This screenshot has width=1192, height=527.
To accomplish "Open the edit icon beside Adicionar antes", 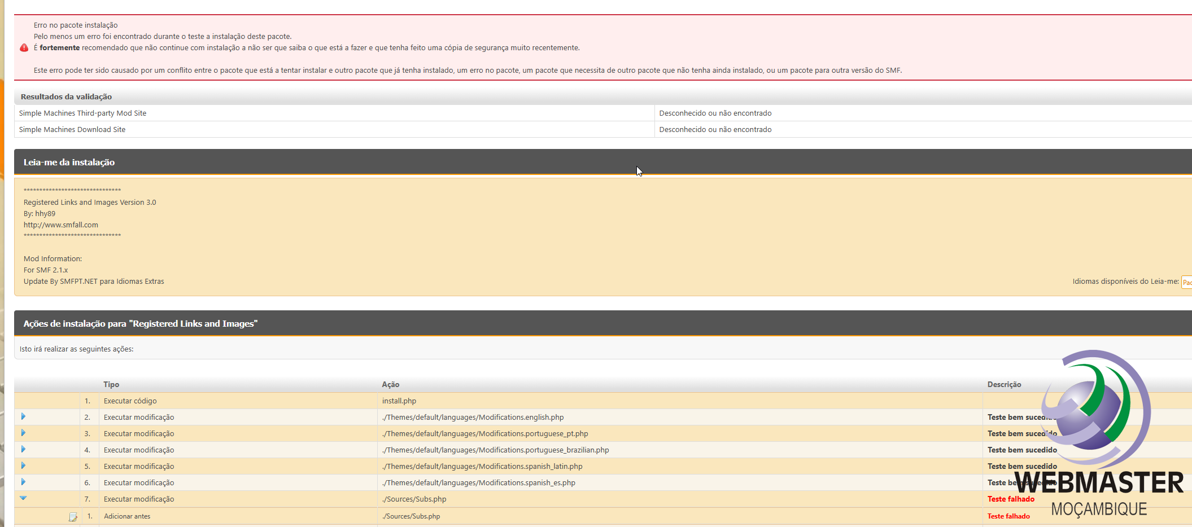I will [x=73, y=517].
